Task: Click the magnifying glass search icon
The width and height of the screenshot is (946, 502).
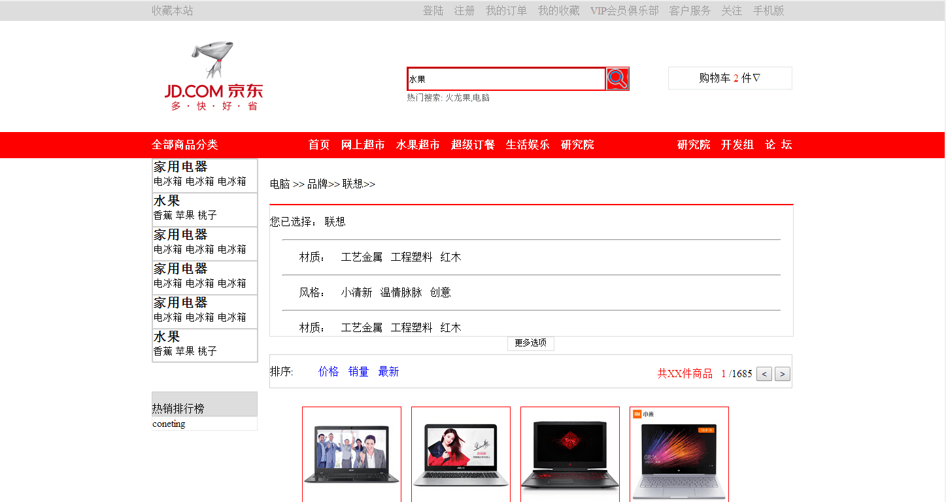Action: (617, 78)
